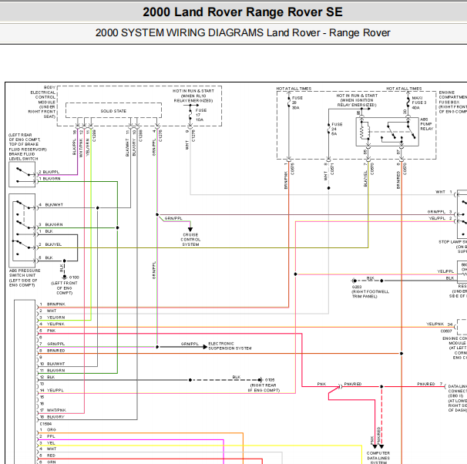Select the 'FUSE 24 5A' label
The image size is (467, 464).
(x=337, y=129)
